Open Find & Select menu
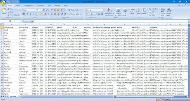190x101 pixels. tap(169, 12)
